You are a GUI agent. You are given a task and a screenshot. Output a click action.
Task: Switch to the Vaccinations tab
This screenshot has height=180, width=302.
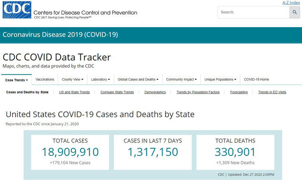pyautogui.click(x=45, y=79)
